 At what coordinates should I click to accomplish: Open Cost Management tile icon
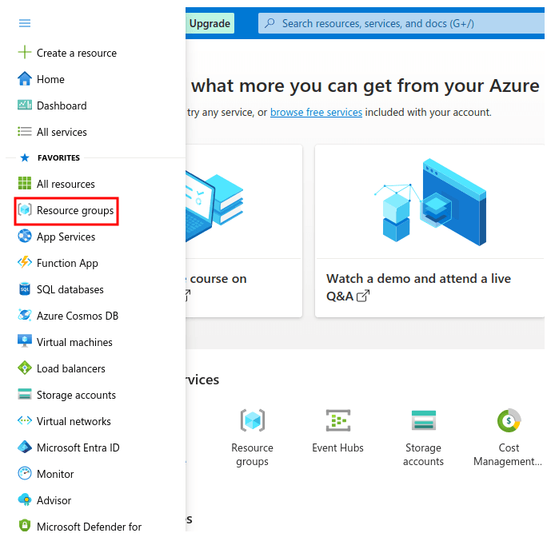point(509,420)
